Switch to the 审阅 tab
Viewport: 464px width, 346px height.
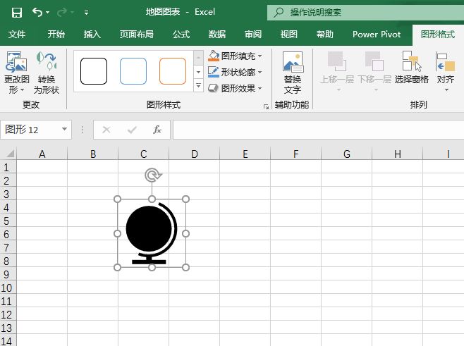coord(253,35)
